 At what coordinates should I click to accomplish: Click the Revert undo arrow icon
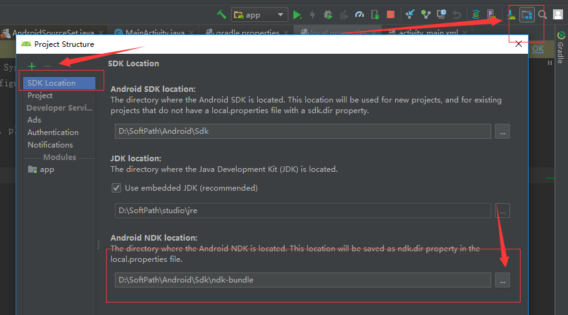[457, 15]
